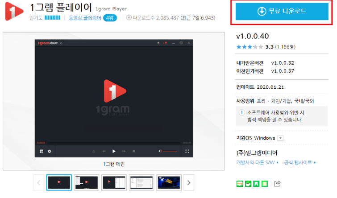
Task: Click the eject open-file icon in the player
Action: pyautogui.click(x=94, y=152)
